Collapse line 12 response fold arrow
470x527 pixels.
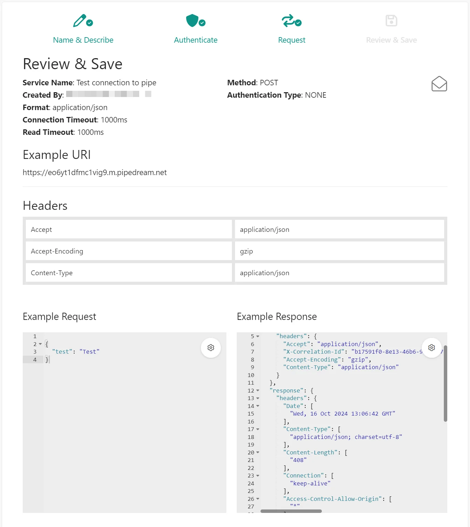coord(258,390)
